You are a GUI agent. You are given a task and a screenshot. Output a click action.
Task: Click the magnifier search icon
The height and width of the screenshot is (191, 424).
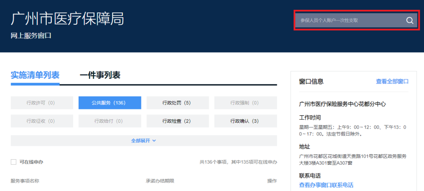point(409,21)
